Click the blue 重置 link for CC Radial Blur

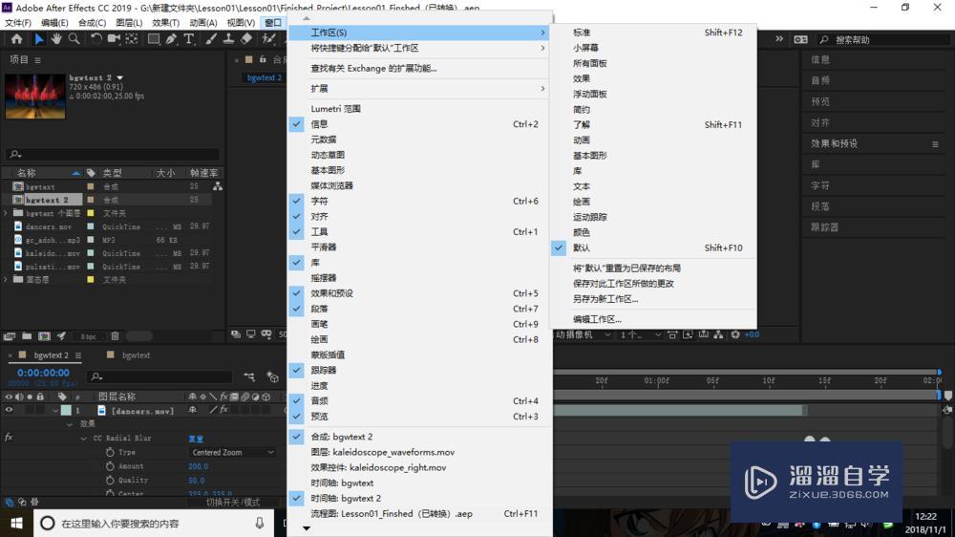[x=196, y=439]
